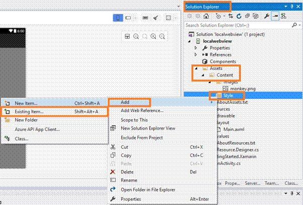Viewport: 303px width, 205px height.
Task: Click the designer square layout icon
Action: pyautogui.click(x=168, y=18)
